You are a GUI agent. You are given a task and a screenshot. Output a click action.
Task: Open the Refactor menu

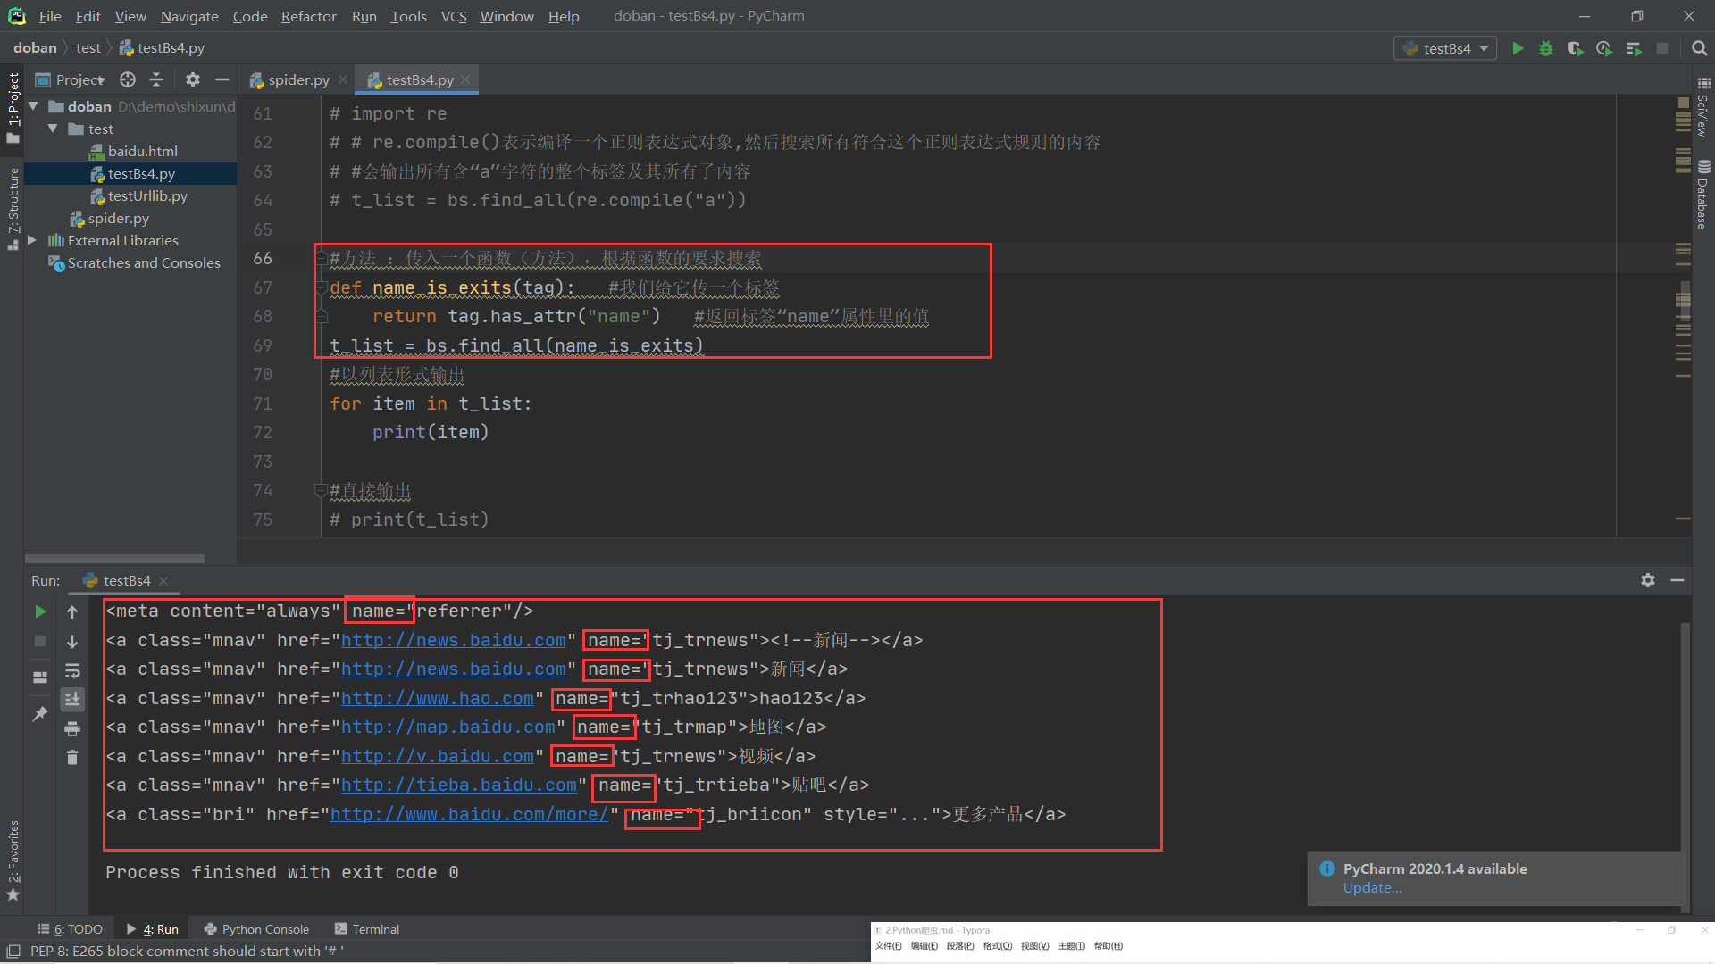click(308, 16)
